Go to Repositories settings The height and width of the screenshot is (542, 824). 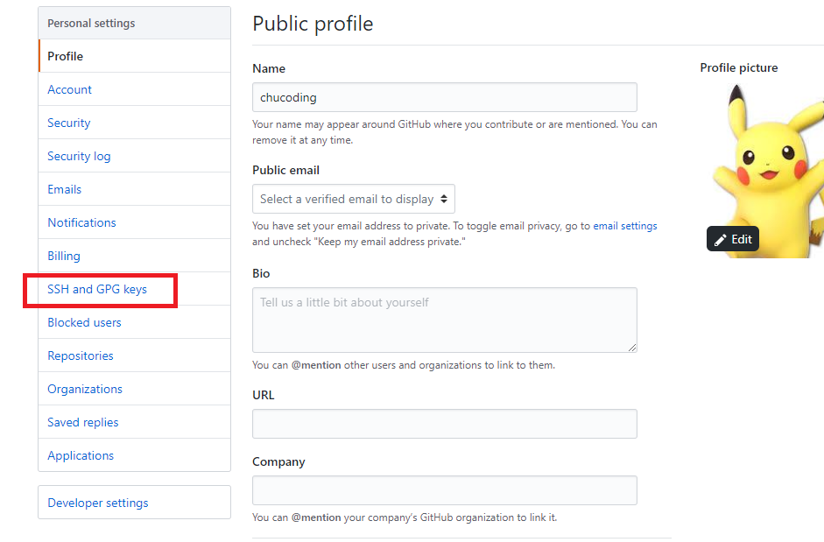click(135, 355)
